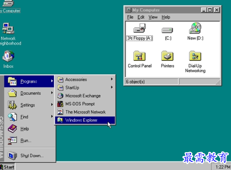Viewport: 231px width, 170px height.
Task: Select the New (D:) CD-ROM icon
Action: (195, 28)
